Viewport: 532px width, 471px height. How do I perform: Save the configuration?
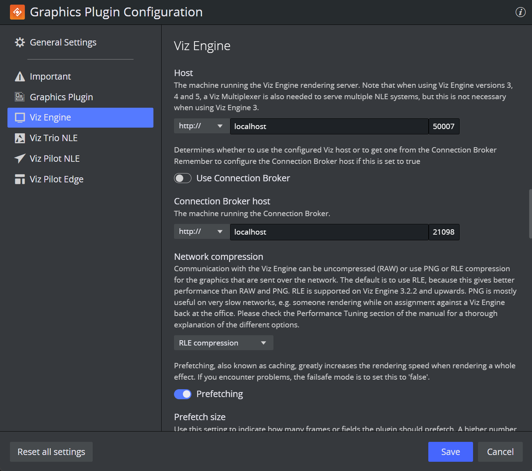pyautogui.click(x=450, y=452)
